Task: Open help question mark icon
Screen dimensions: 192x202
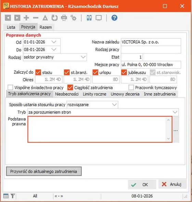Action: (x=114, y=18)
